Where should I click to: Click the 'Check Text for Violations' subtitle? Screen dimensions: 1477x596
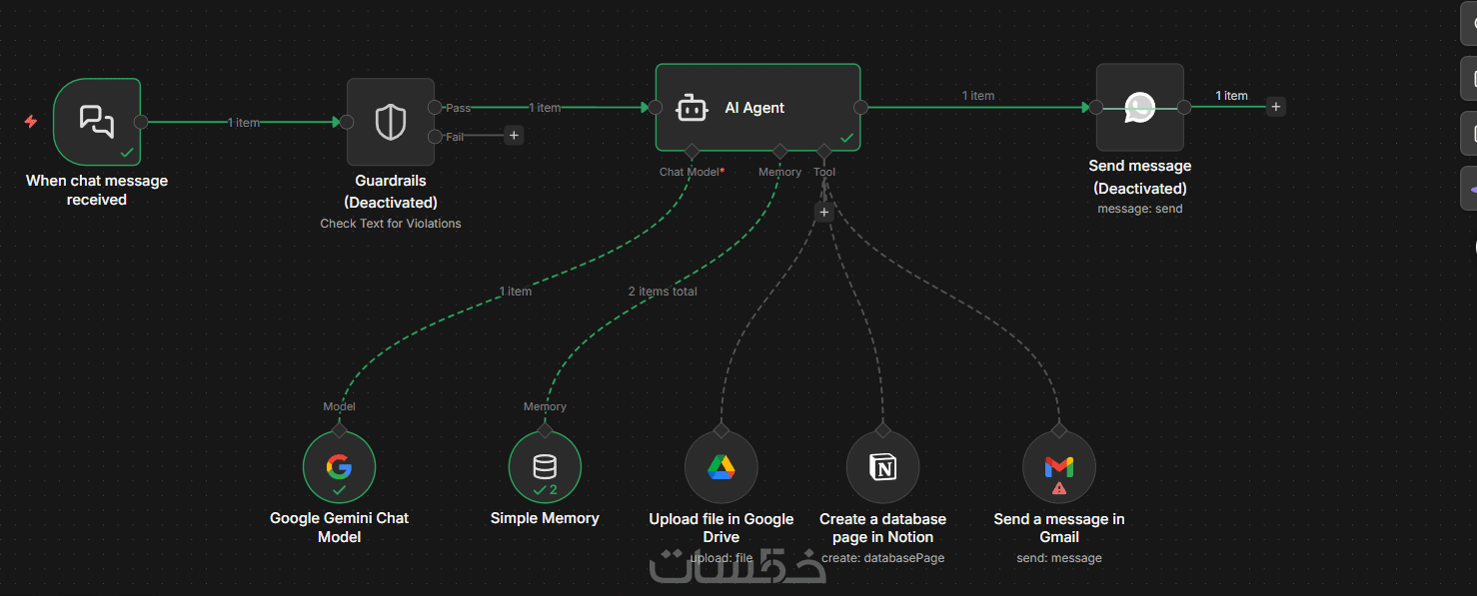[391, 224]
